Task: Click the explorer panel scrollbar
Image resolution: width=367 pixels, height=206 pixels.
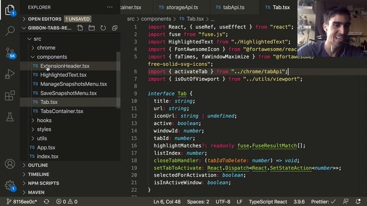Action: [119, 80]
